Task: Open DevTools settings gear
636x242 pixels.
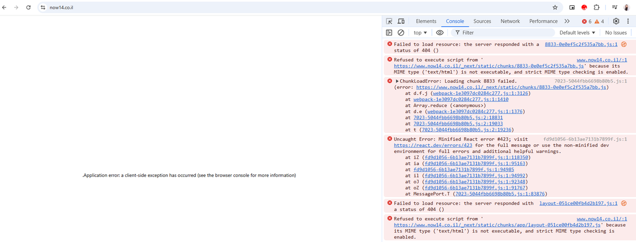Action: (x=616, y=21)
